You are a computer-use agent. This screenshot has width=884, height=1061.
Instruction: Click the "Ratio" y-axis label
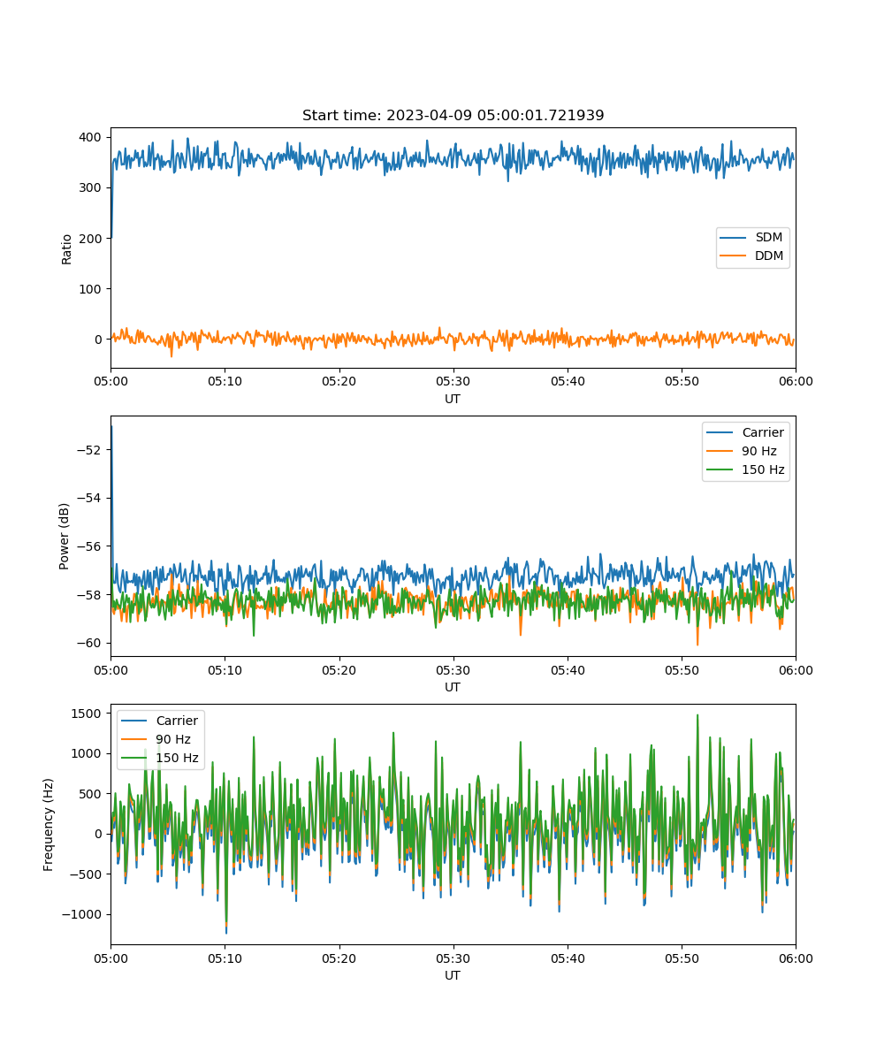pyautogui.click(x=67, y=248)
